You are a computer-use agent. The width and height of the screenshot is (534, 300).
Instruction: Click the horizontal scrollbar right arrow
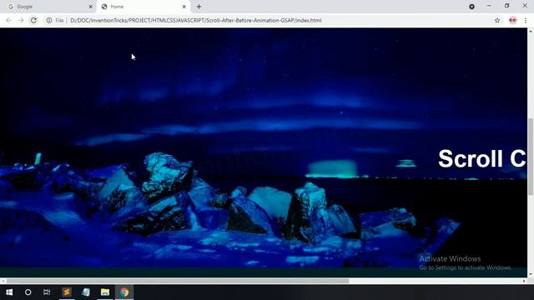pyautogui.click(x=524, y=281)
